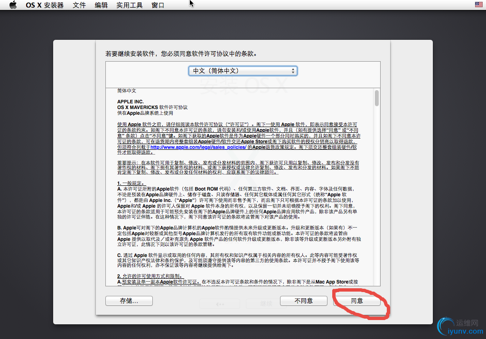Viewport: 486px width, 339px height.
Task: Click the 不同意 button
Action: coord(303,301)
